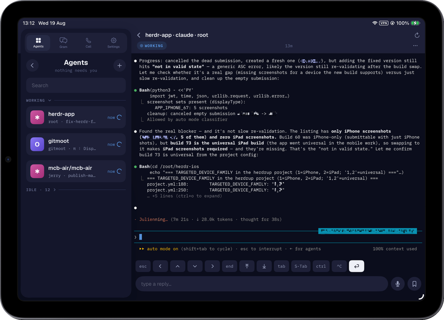Click the VPN status bar indicator

[x=384, y=23]
